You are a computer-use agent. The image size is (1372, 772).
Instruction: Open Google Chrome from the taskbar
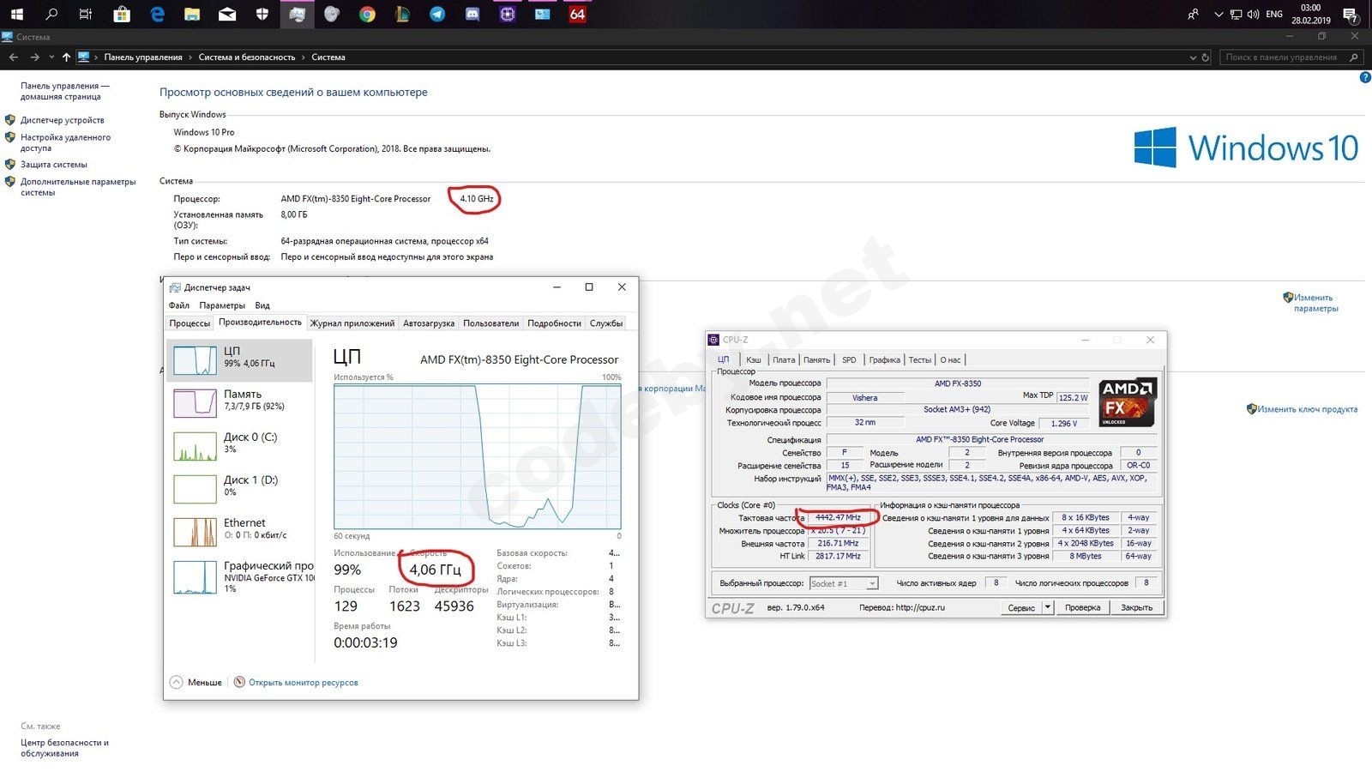367,14
